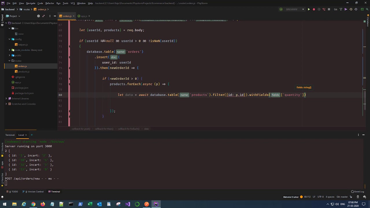This screenshot has height=208, width=370.
Task: Open the Navigate menu
Action: (x=31, y=3)
